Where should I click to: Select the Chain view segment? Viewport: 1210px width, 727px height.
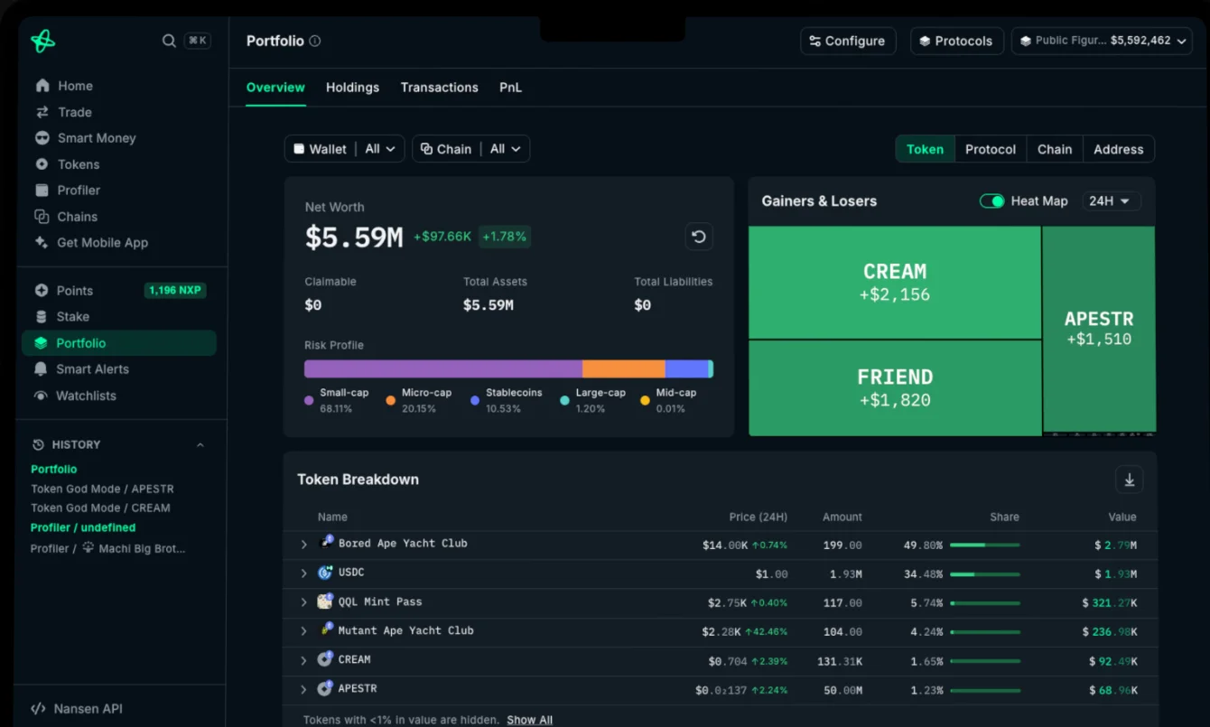[1055, 149]
